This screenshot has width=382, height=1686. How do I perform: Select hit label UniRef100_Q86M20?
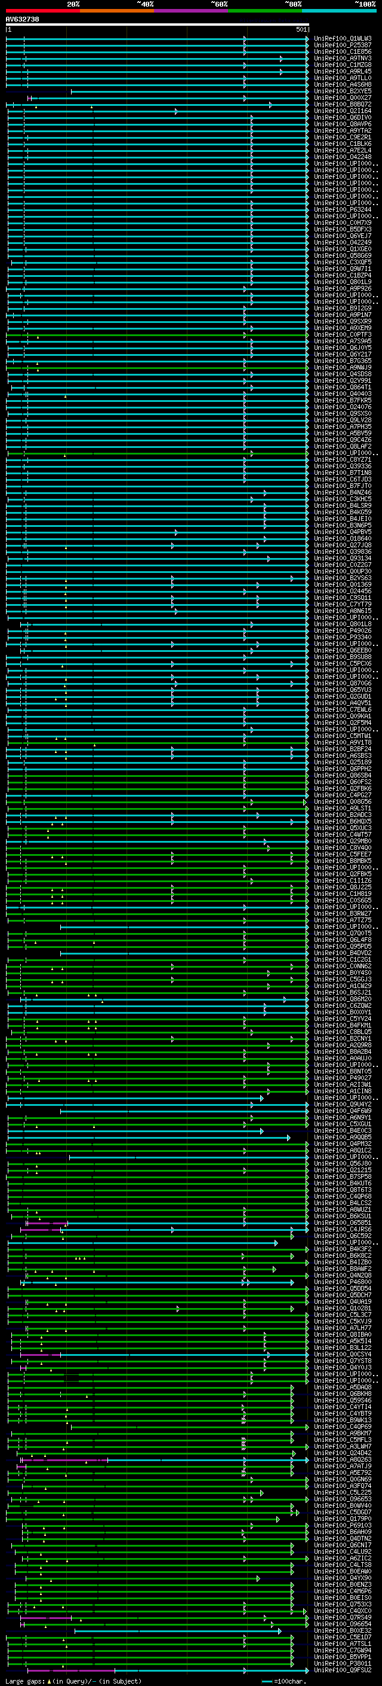pyautogui.click(x=343, y=999)
